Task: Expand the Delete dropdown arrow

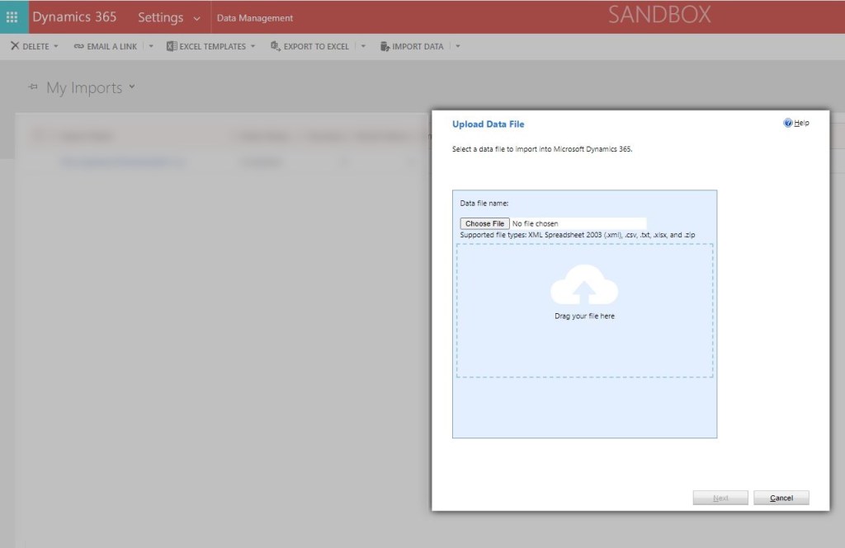Action: tap(56, 46)
